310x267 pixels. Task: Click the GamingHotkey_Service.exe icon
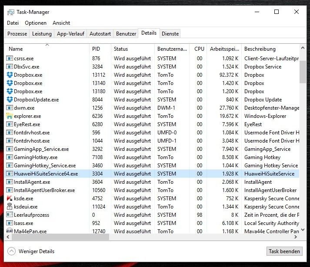coord(10,166)
